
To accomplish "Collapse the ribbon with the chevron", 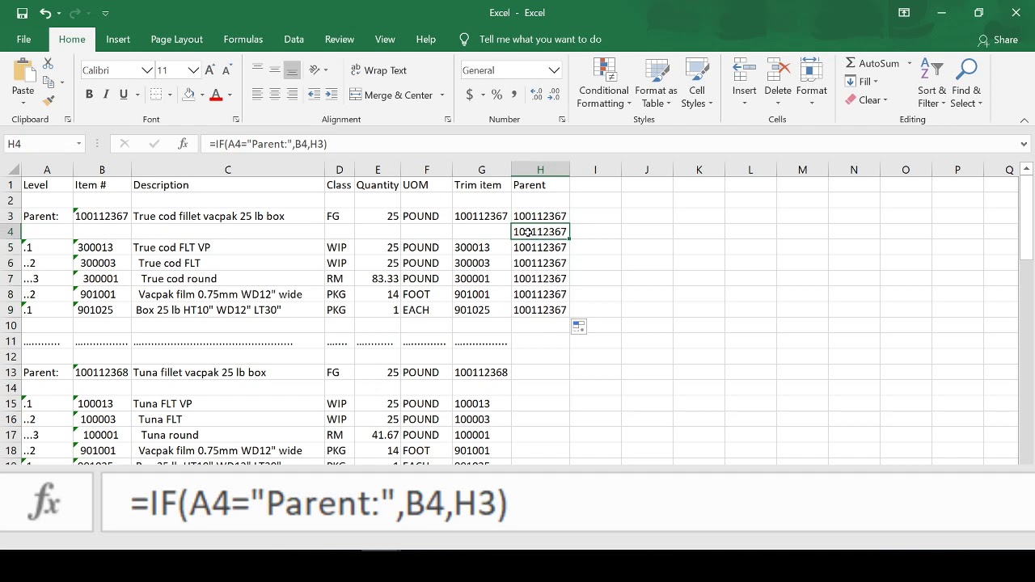I will point(1024,120).
